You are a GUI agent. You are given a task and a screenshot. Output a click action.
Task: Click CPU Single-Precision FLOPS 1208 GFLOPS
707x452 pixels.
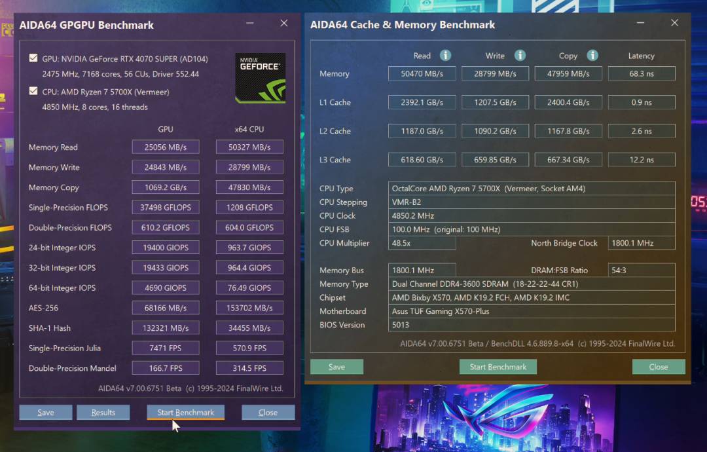(x=249, y=207)
